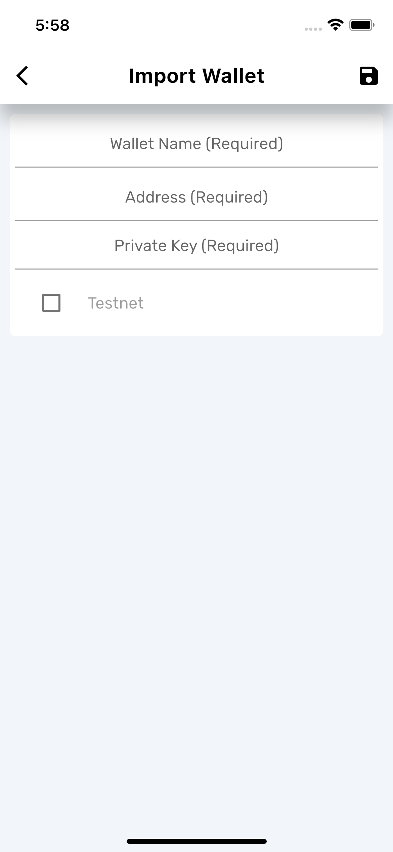Screen dimensions: 393x852
Task: Click blank card space right of Testnet
Action: pos(269,303)
